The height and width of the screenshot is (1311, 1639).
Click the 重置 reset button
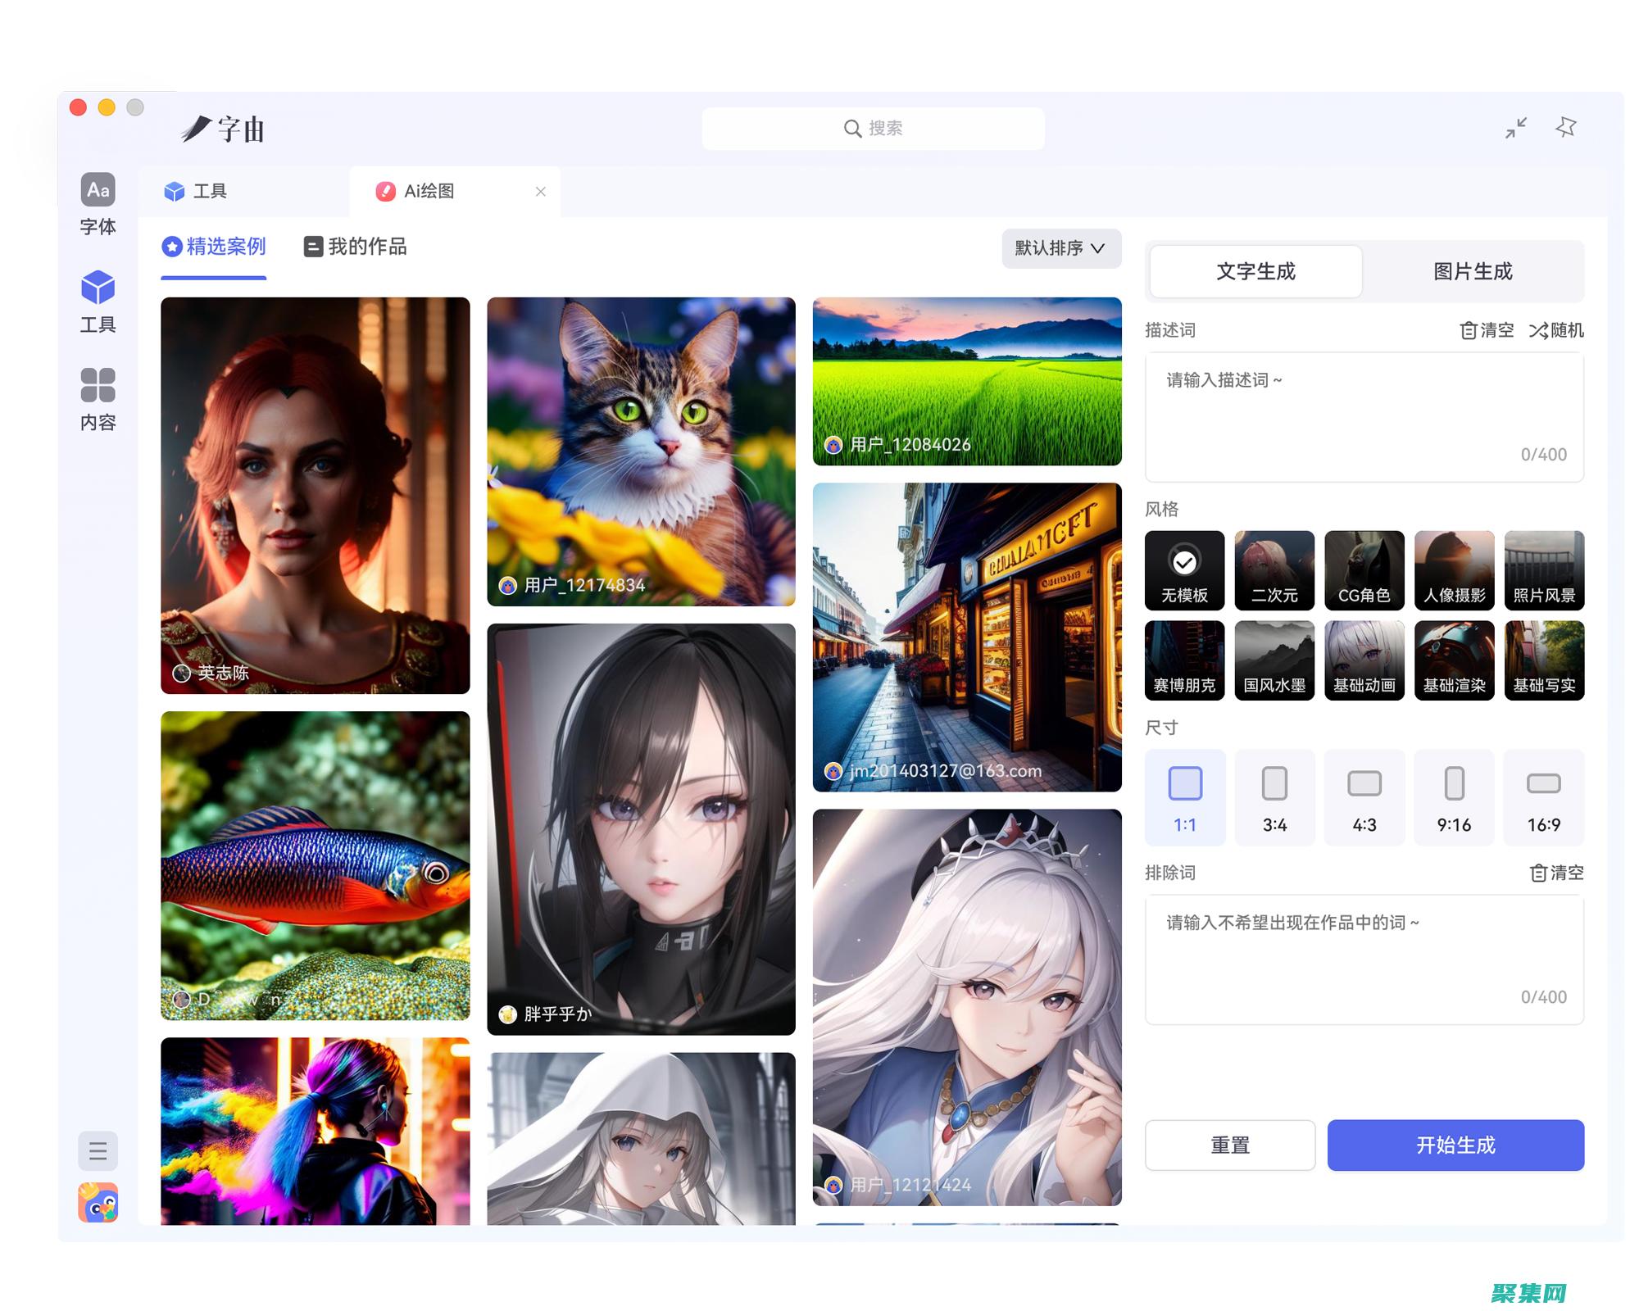(1229, 1145)
